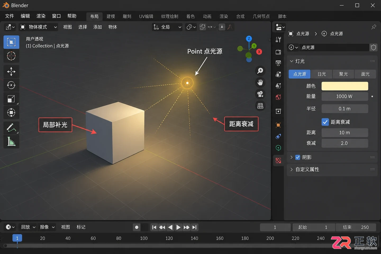Click the red X axis gizmo ball

[259, 52]
